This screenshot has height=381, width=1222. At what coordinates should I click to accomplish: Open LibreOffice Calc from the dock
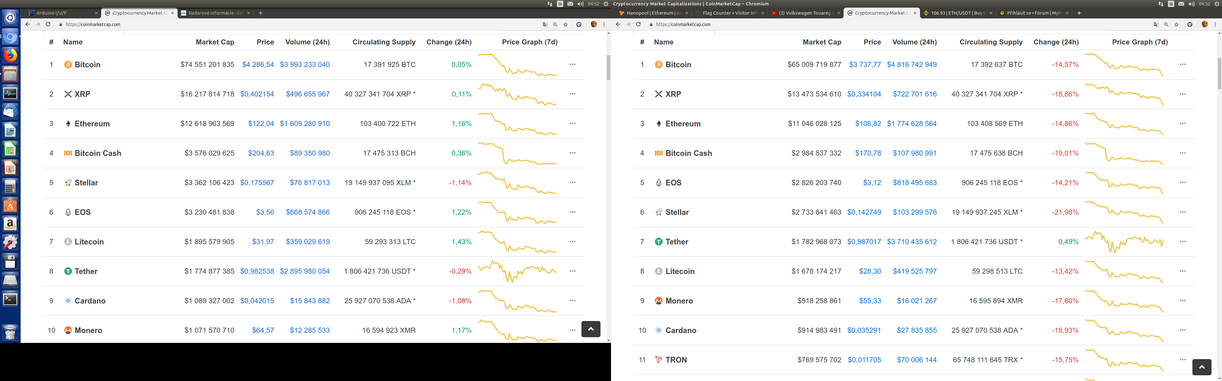tap(10, 149)
